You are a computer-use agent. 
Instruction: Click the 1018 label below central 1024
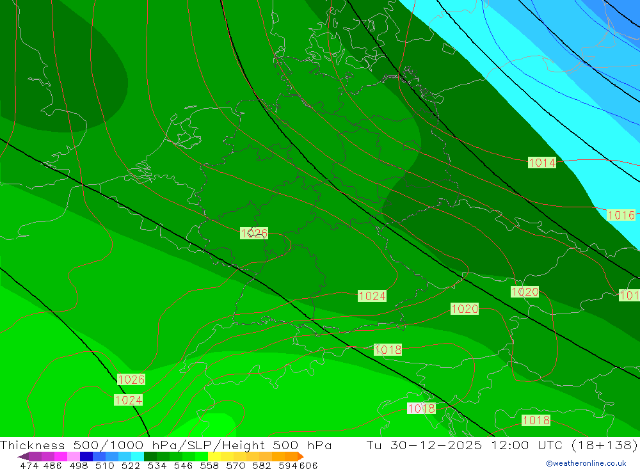(x=388, y=350)
